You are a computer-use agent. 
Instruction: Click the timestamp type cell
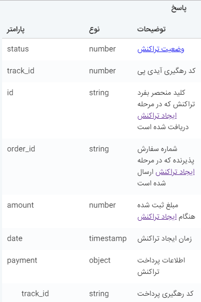point(108,238)
